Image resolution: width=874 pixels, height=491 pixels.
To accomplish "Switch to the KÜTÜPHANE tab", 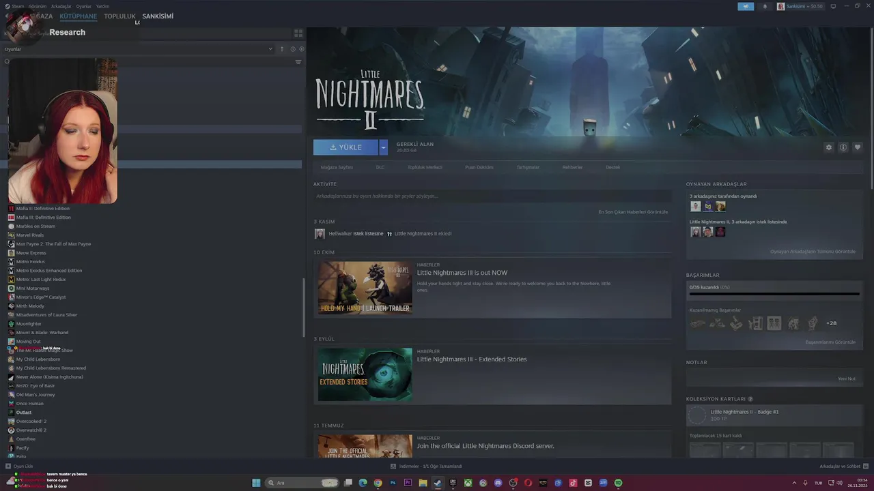I will point(78,16).
